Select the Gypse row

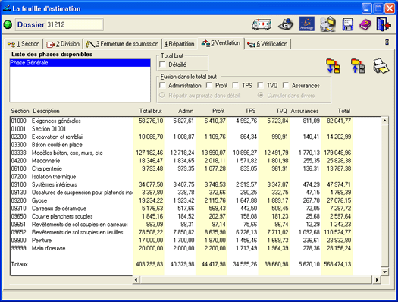click(181, 200)
